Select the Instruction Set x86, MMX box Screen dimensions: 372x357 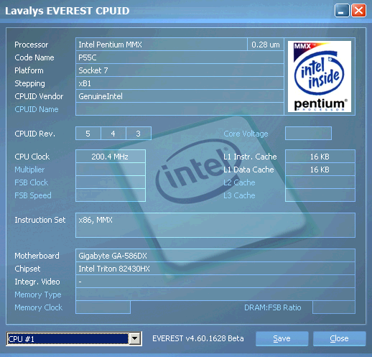click(x=215, y=225)
